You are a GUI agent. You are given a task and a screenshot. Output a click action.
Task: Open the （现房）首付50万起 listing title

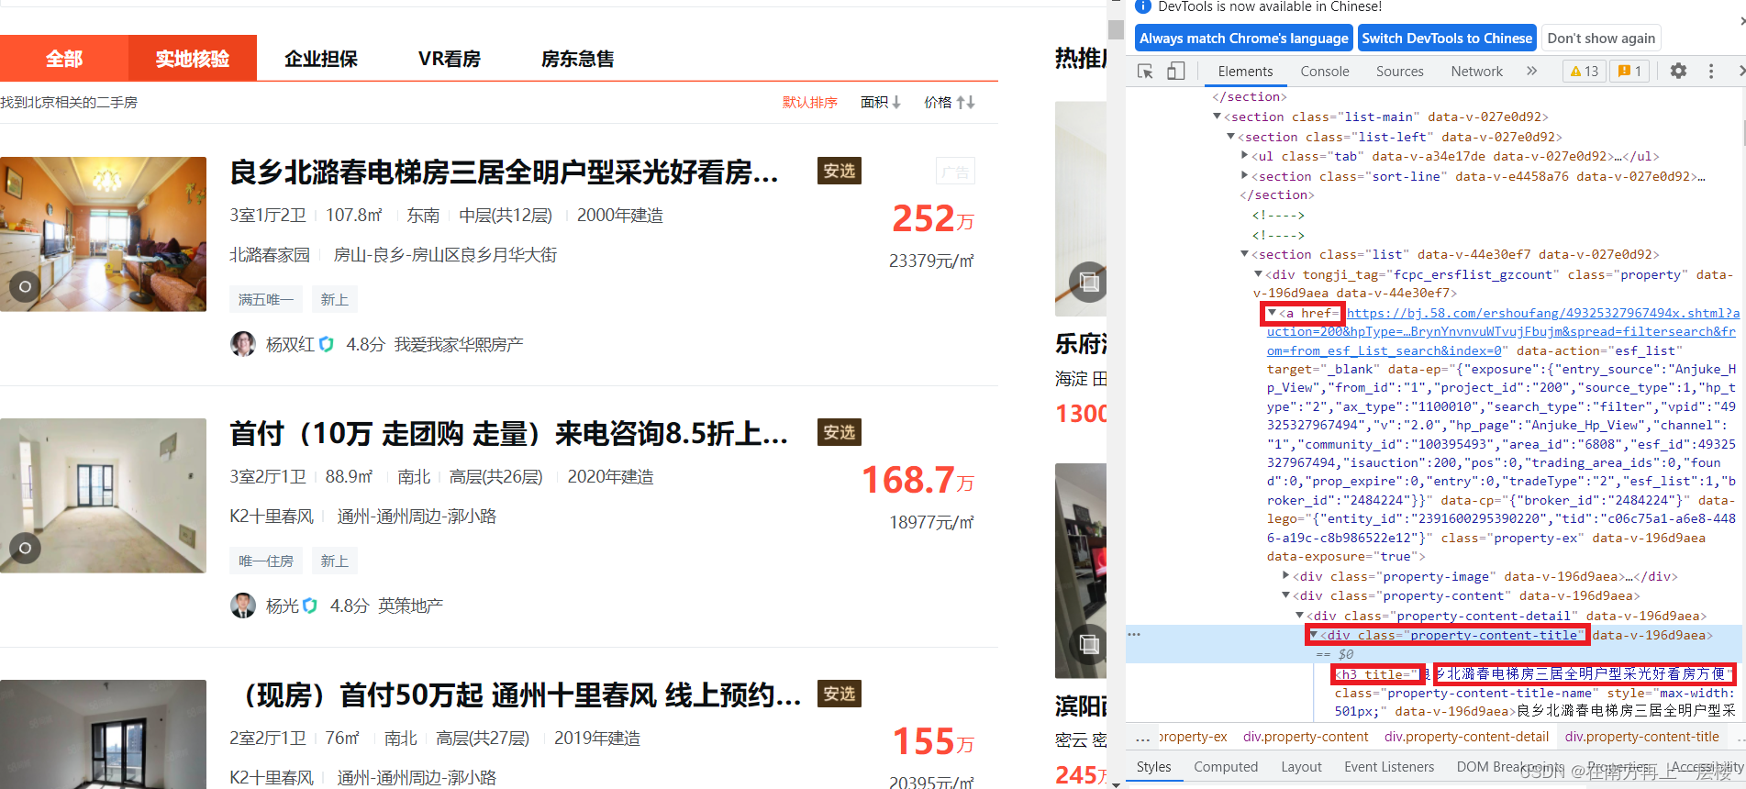(x=516, y=695)
